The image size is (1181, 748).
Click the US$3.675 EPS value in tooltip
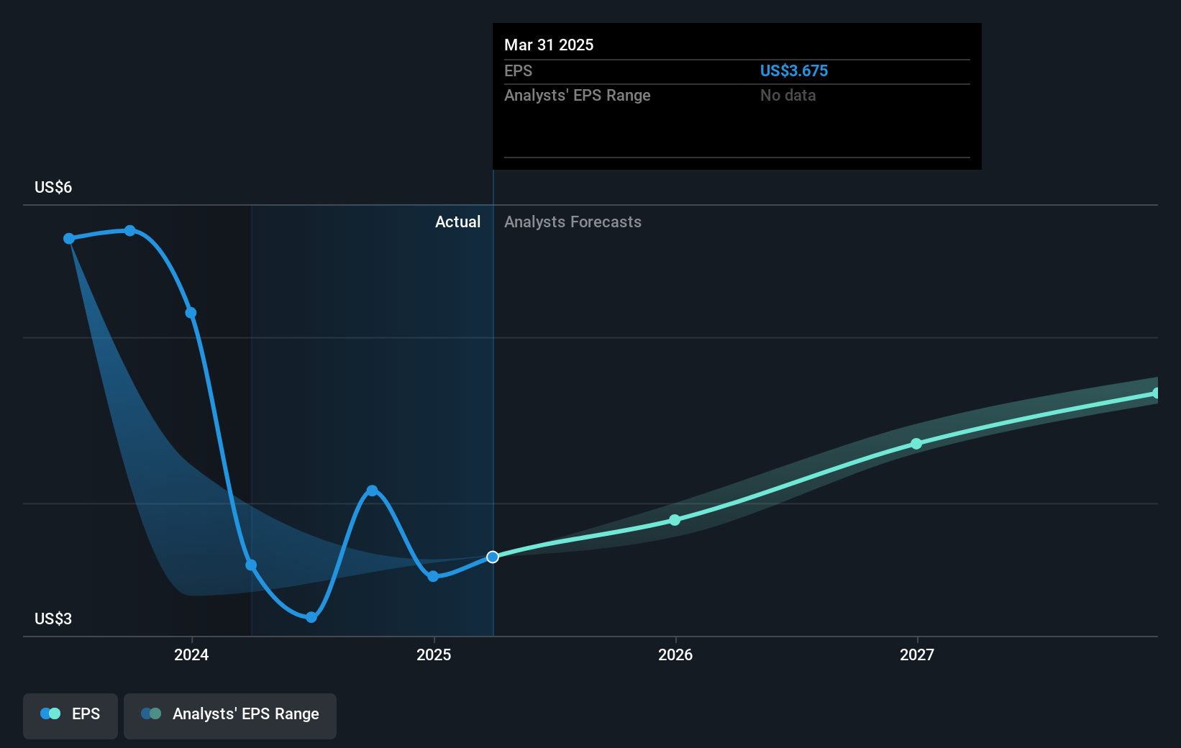point(793,70)
